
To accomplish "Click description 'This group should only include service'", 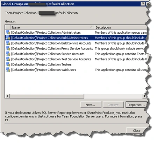I will 120,48.
